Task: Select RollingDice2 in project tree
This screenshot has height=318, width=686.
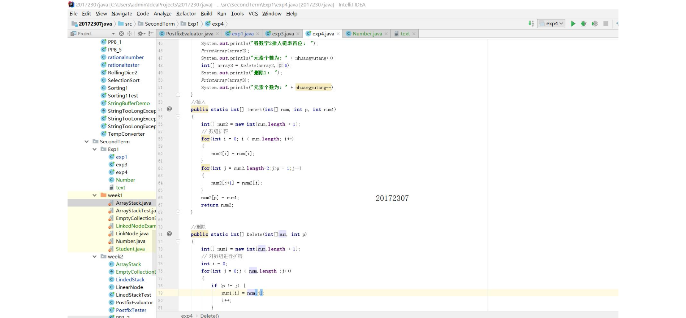Action: click(x=122, y=73)
